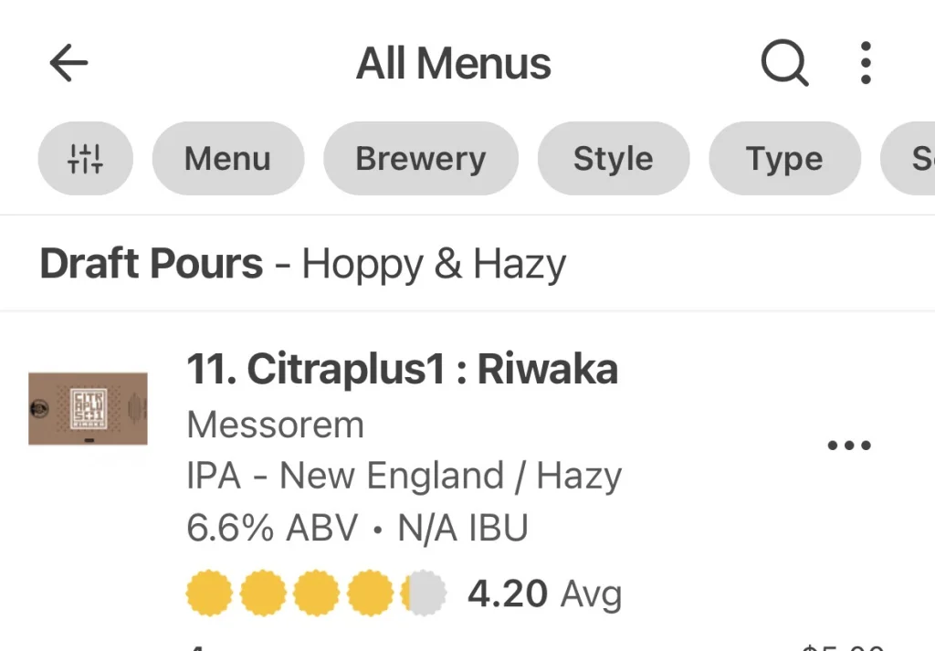
Task: Open the Menu filter chip
Action: (x=227, y=159)
